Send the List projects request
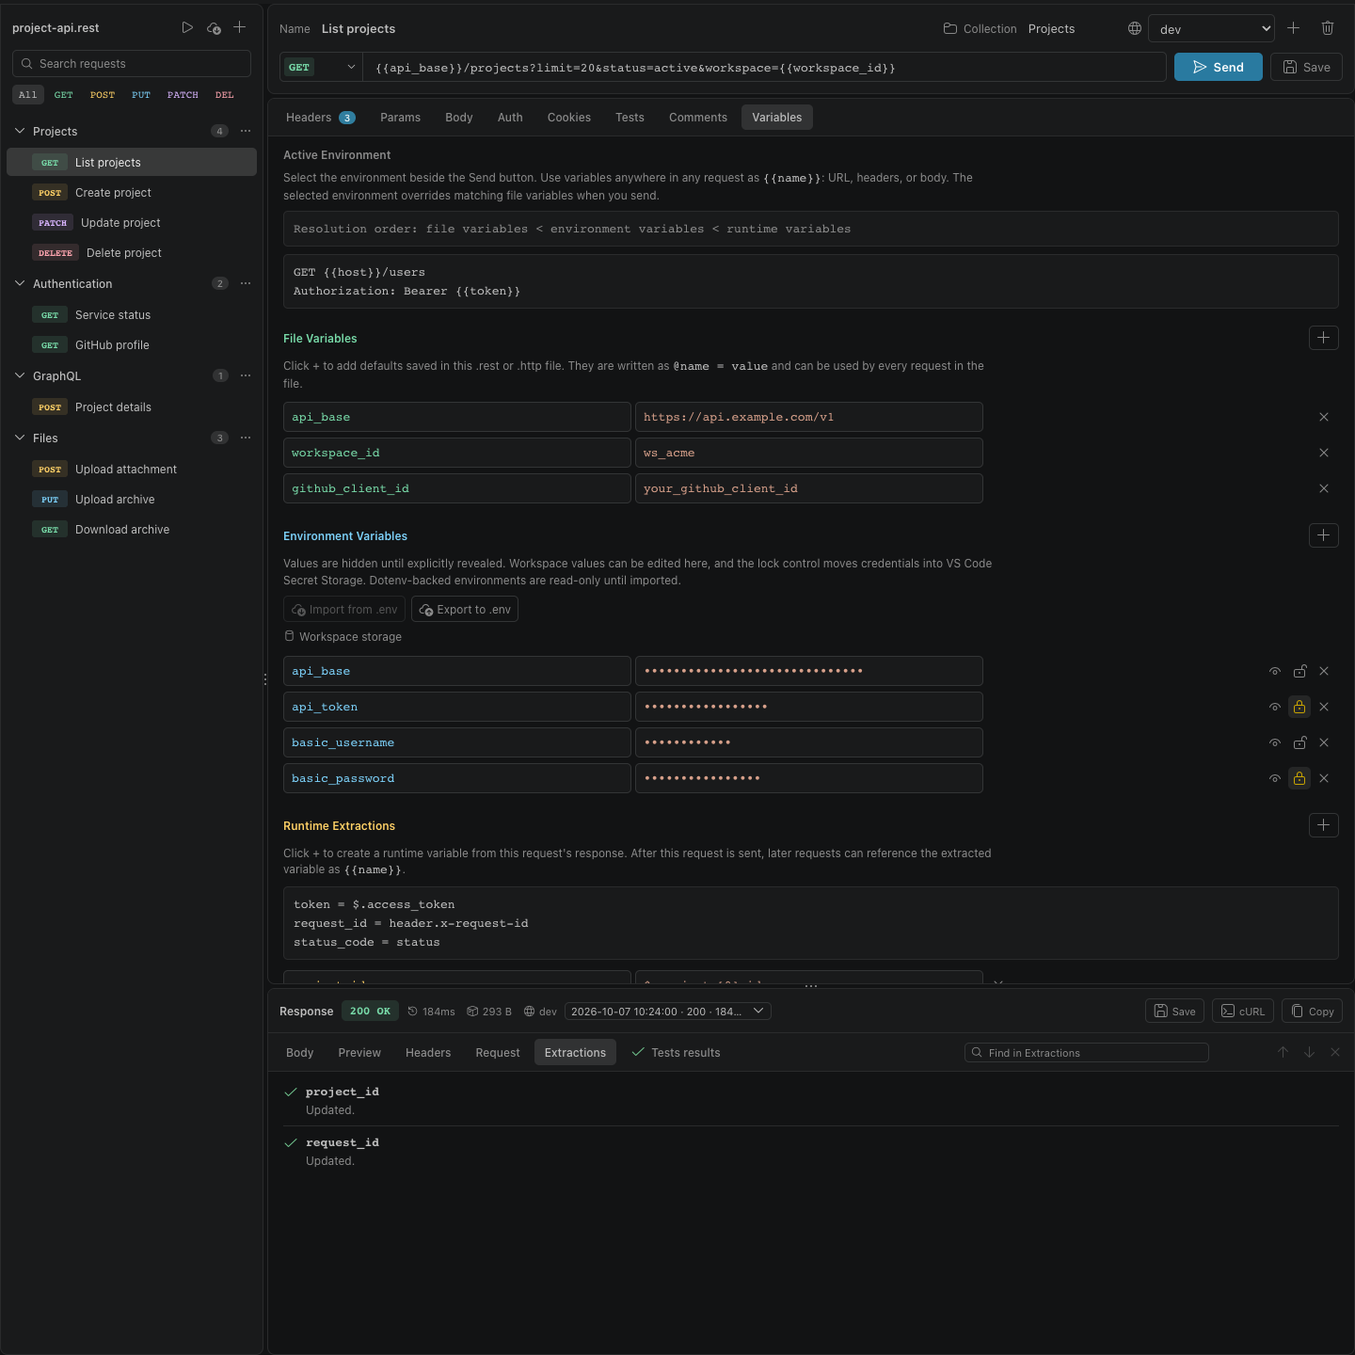The width and height of the screenshot is (1355, 1355). (1219, 67)
